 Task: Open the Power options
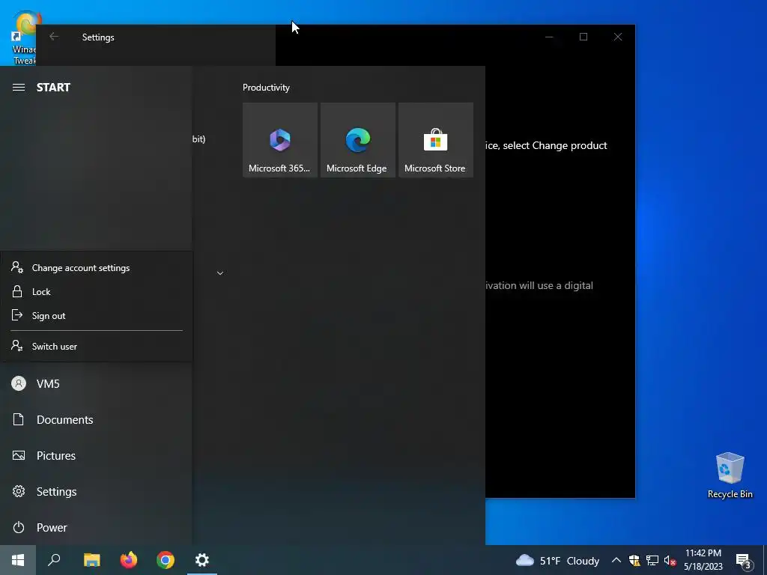pyautogui.click(x=96, y=528)
